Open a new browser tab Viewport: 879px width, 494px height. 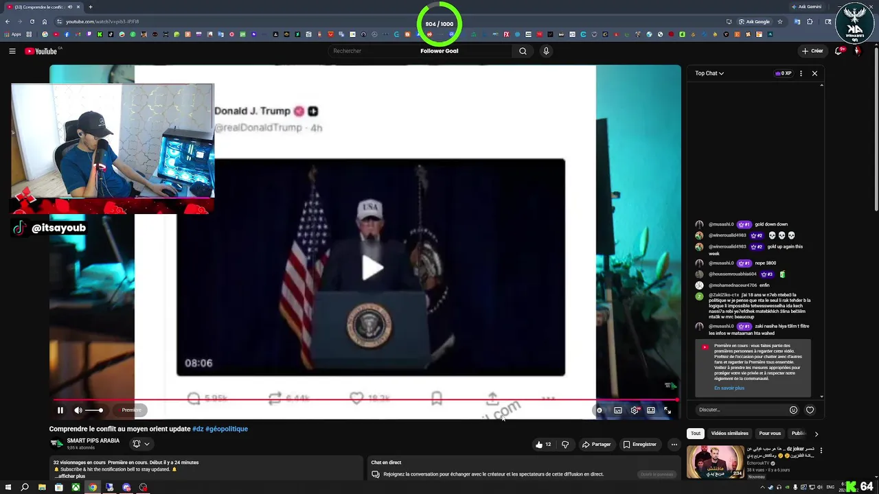tap(90, 7)
